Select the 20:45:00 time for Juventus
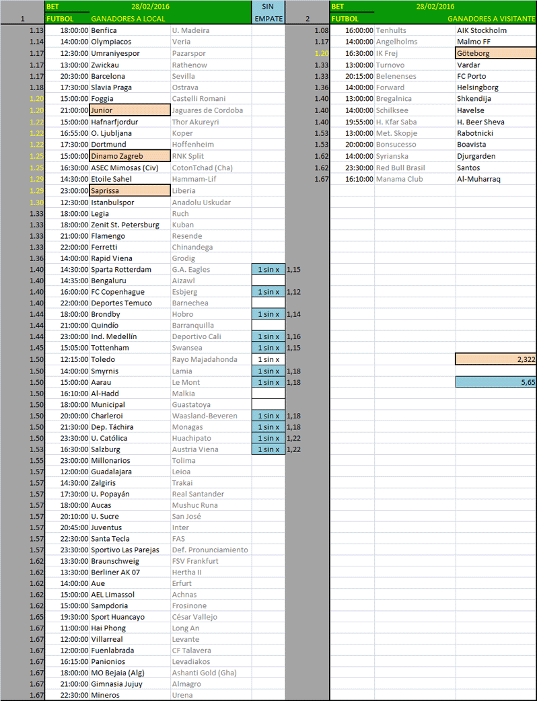 [67, 527]
